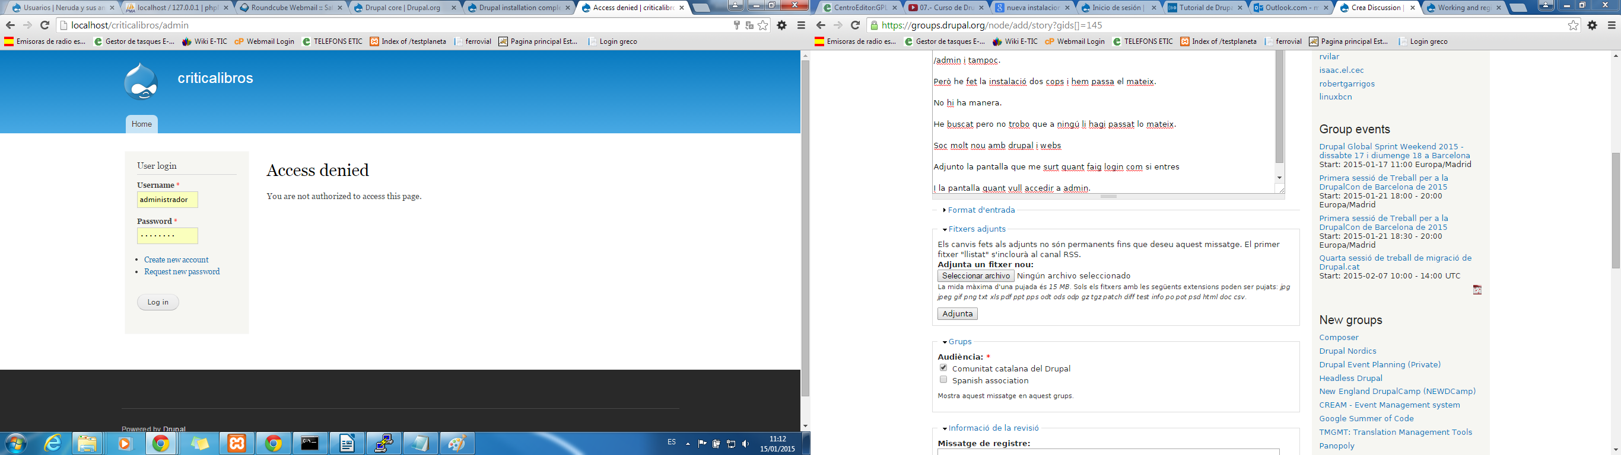The height and width of the screenshot is (455, 1621).
Task: Click the Username input field
Action: [167, 200]
